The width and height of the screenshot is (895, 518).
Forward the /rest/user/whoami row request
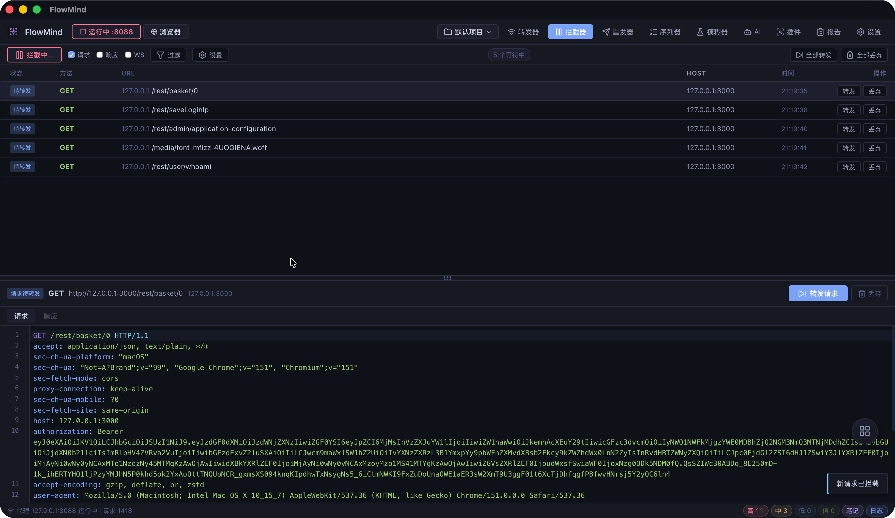click(x=849, y=167)
